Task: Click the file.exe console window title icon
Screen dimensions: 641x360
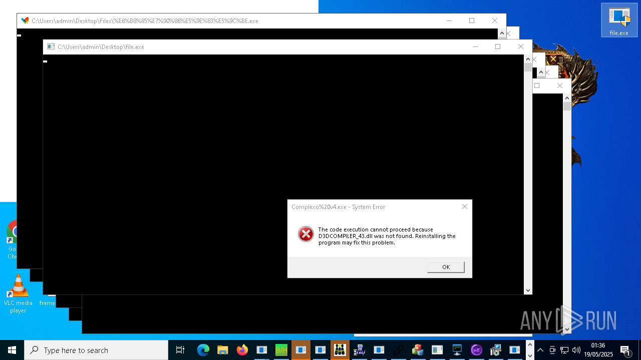Action: coord(51,46)
